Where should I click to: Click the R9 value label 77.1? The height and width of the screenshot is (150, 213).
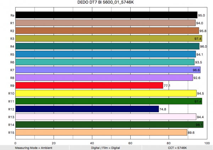167,86
